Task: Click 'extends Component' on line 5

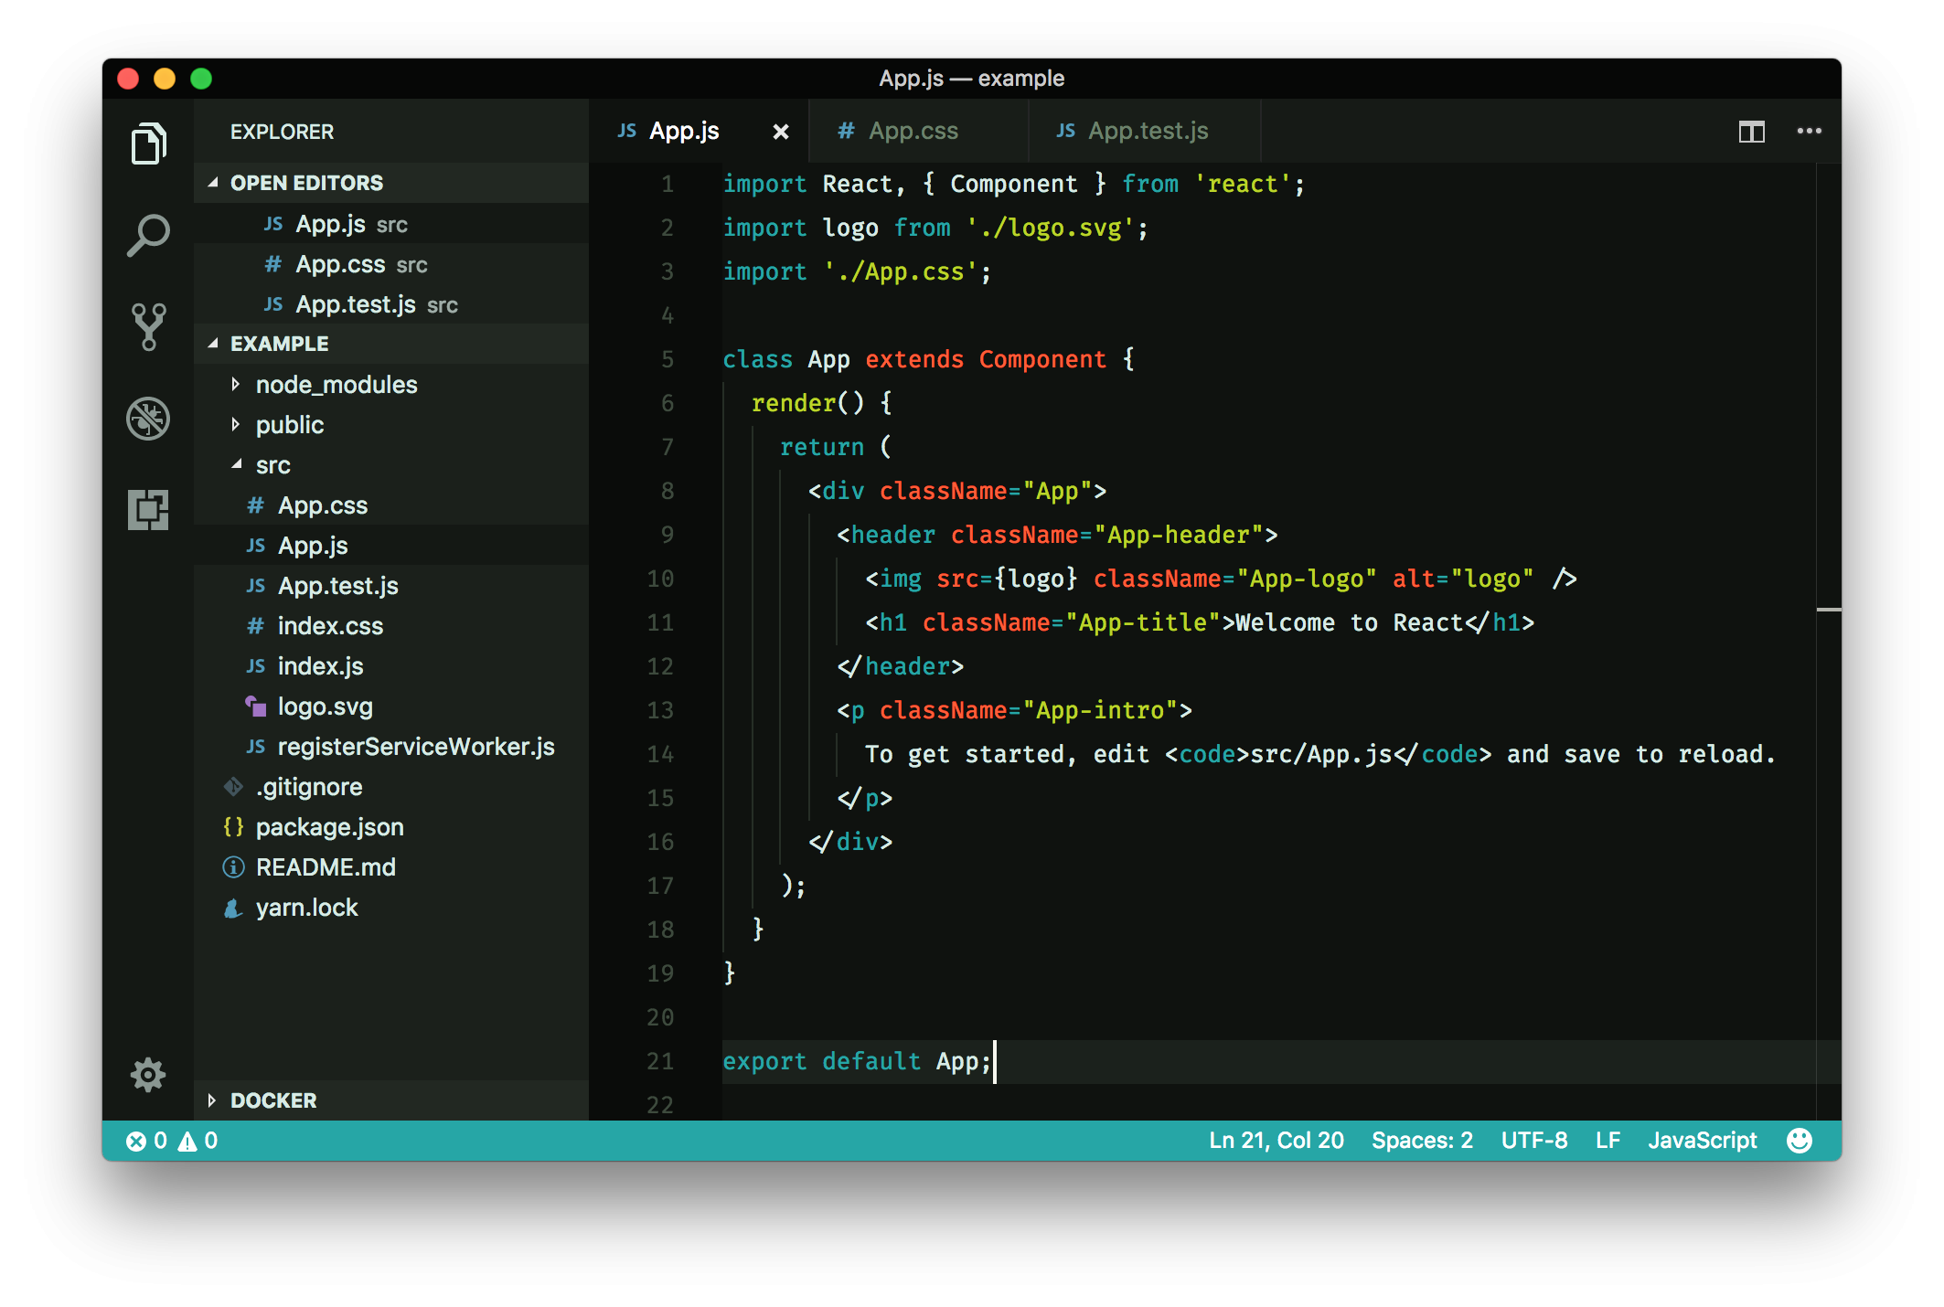Action: (x=986, y=359)
